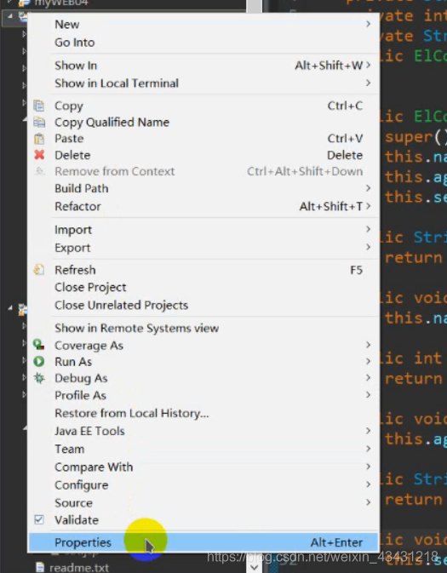Choose Delete menu entry text
447x573 pixels.
tap(72, 155)
